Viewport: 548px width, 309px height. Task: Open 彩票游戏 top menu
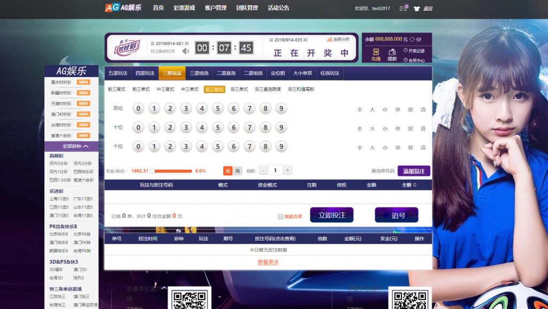(x=184, y=7)
